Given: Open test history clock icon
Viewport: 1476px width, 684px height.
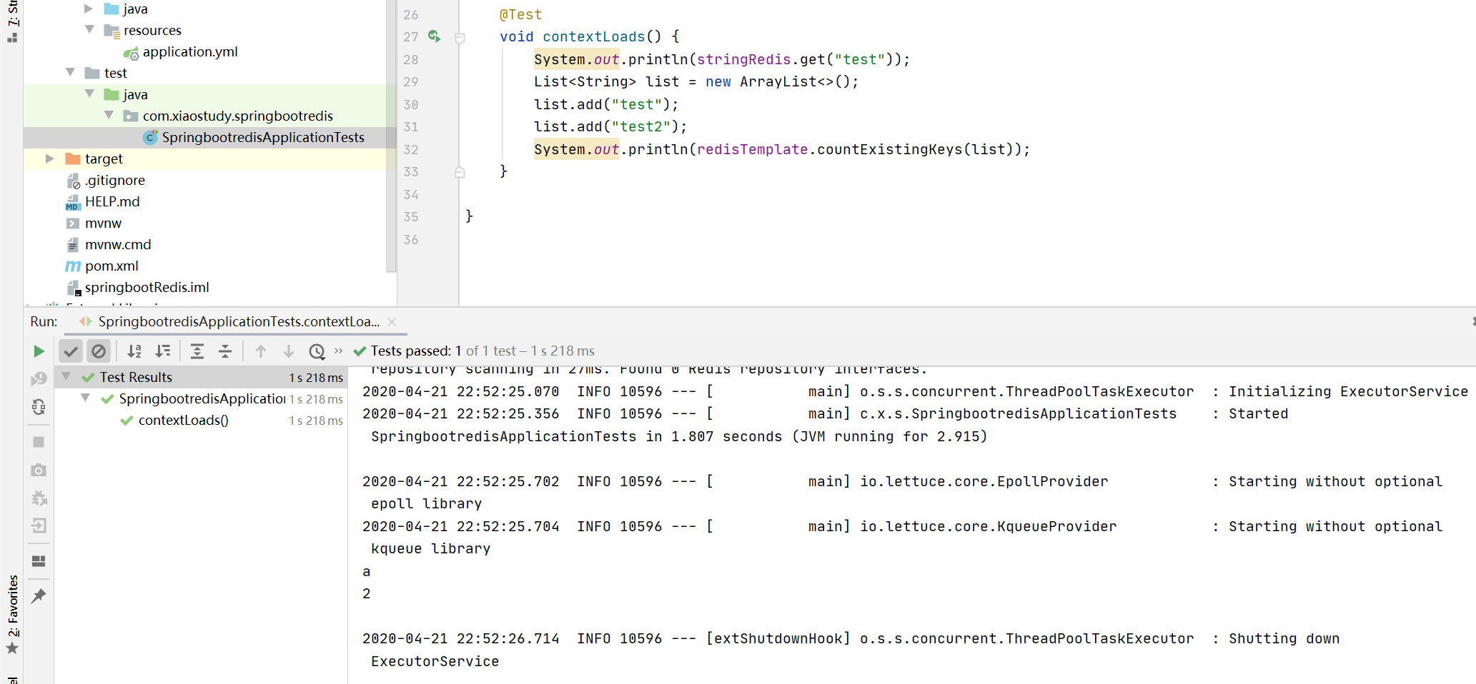Looking at the screenshot, I should [317, 351].
